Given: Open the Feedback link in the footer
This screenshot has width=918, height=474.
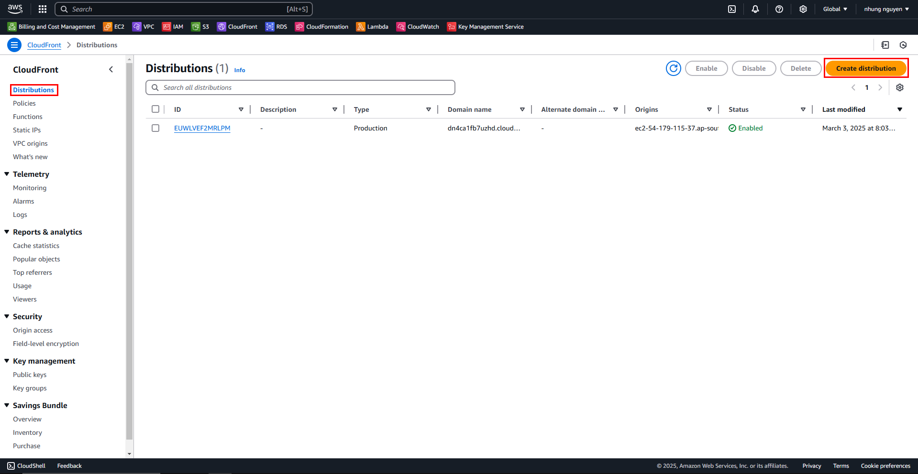Looking at the screenshot, I should [x=69, y=466].
